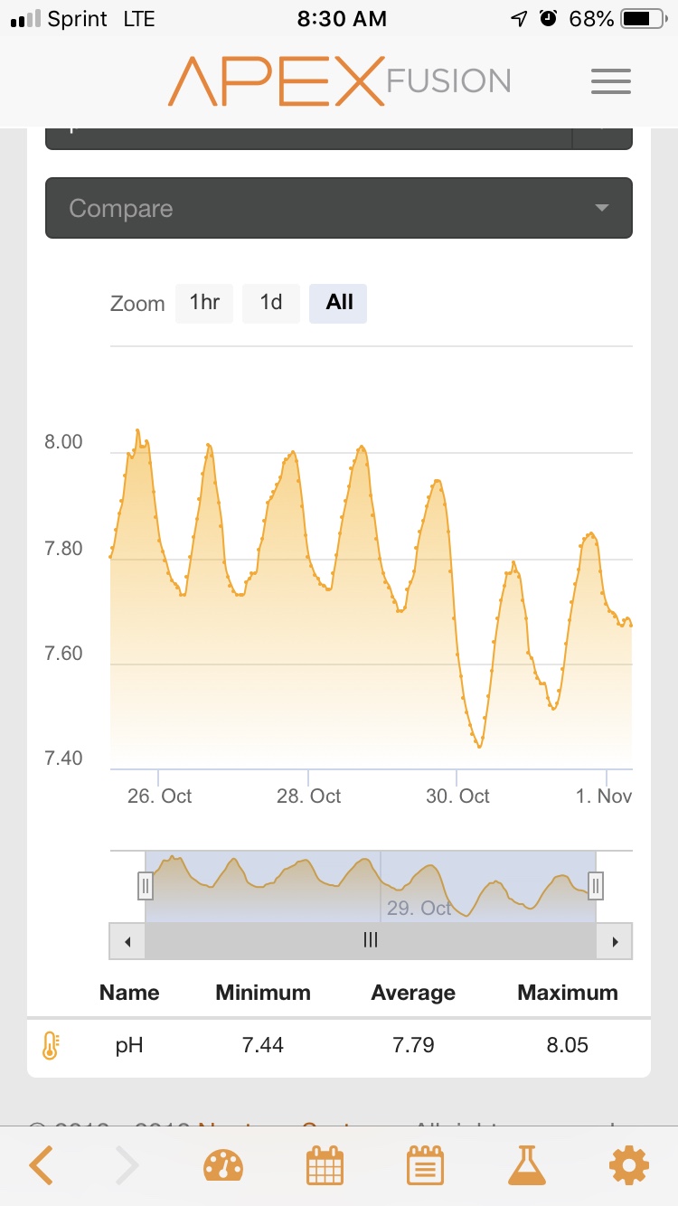Tap the pH thermometer icon

(50, 1046)
